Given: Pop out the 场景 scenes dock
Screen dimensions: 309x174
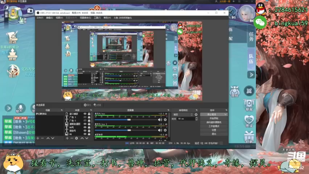Looking at the screenshot, I should [62, 110].
